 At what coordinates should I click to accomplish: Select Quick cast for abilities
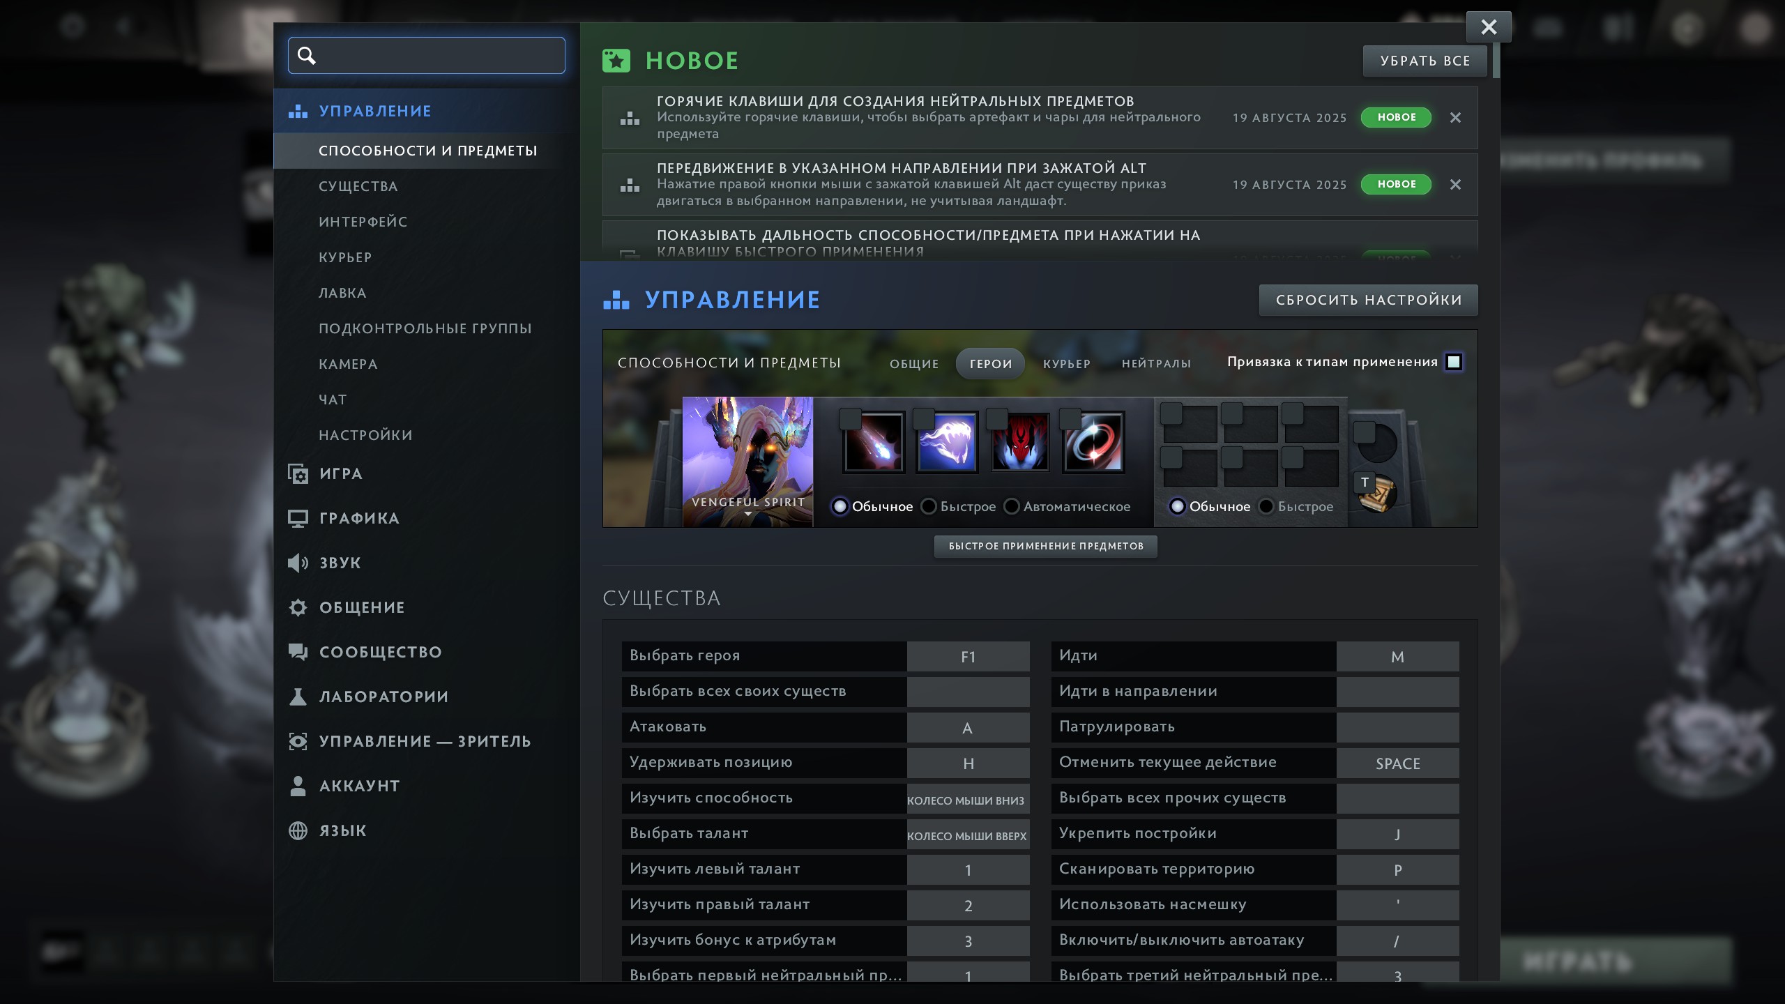click(x=929, y=507)
